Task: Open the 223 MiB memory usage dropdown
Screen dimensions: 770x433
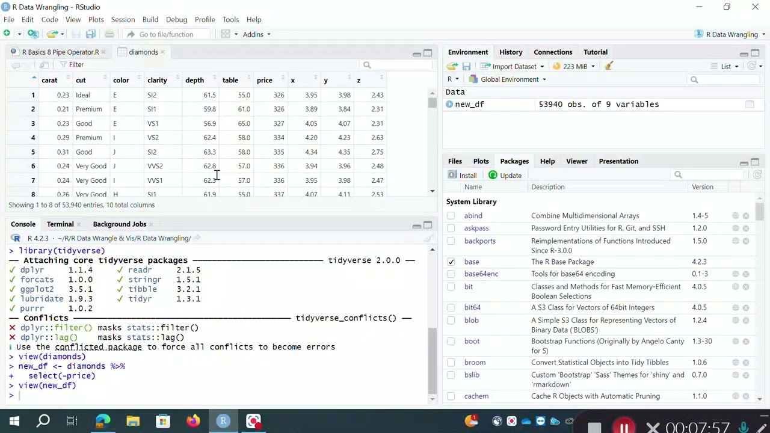Action: (x=573, y=66)
